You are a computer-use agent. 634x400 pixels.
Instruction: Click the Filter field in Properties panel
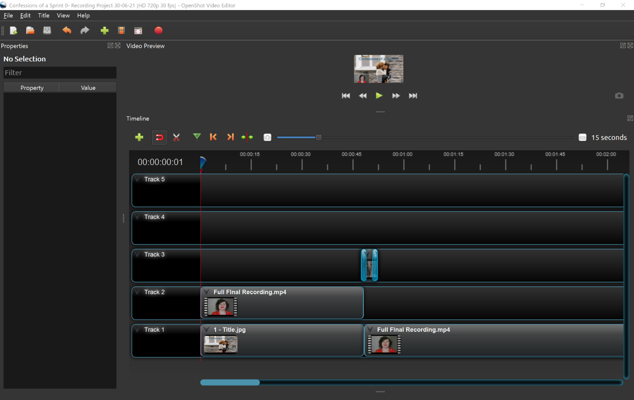coord(60,72)
